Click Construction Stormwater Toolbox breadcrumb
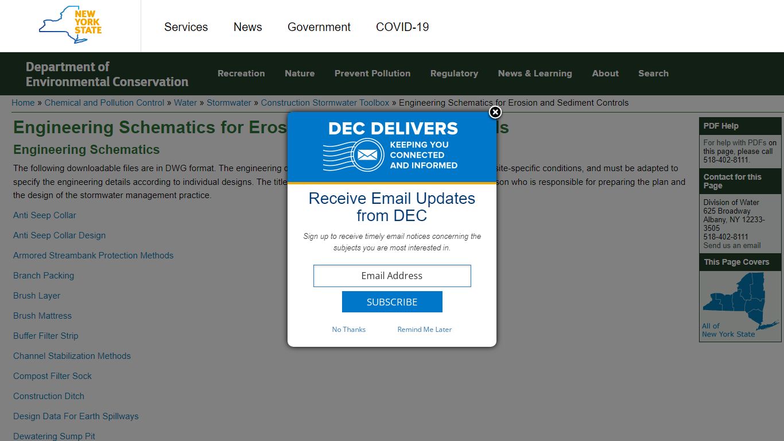Image resolution: width=784 pixels, height=441 pixels. click(x=325, y=103)
